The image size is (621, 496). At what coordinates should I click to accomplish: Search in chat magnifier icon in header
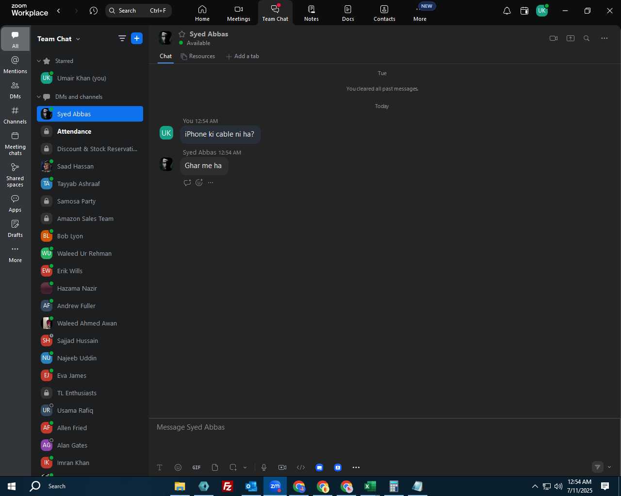(x=587, y=38)
